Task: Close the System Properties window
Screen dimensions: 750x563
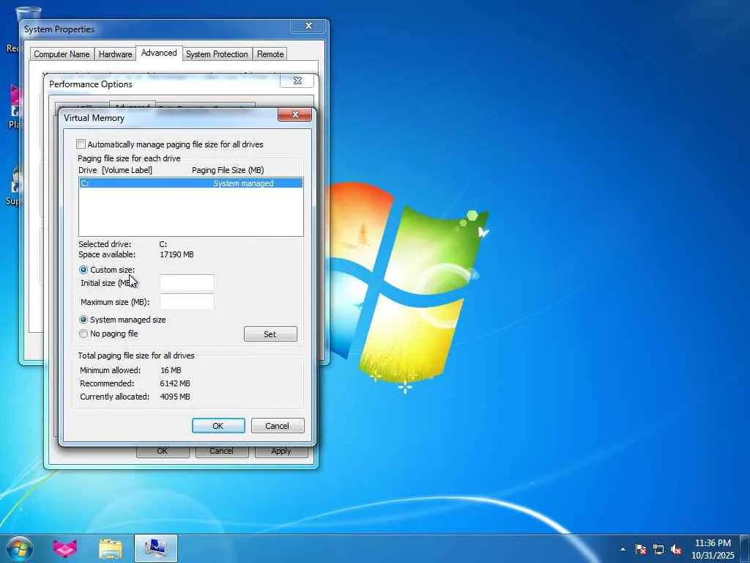Action: (x=308, y=26)
